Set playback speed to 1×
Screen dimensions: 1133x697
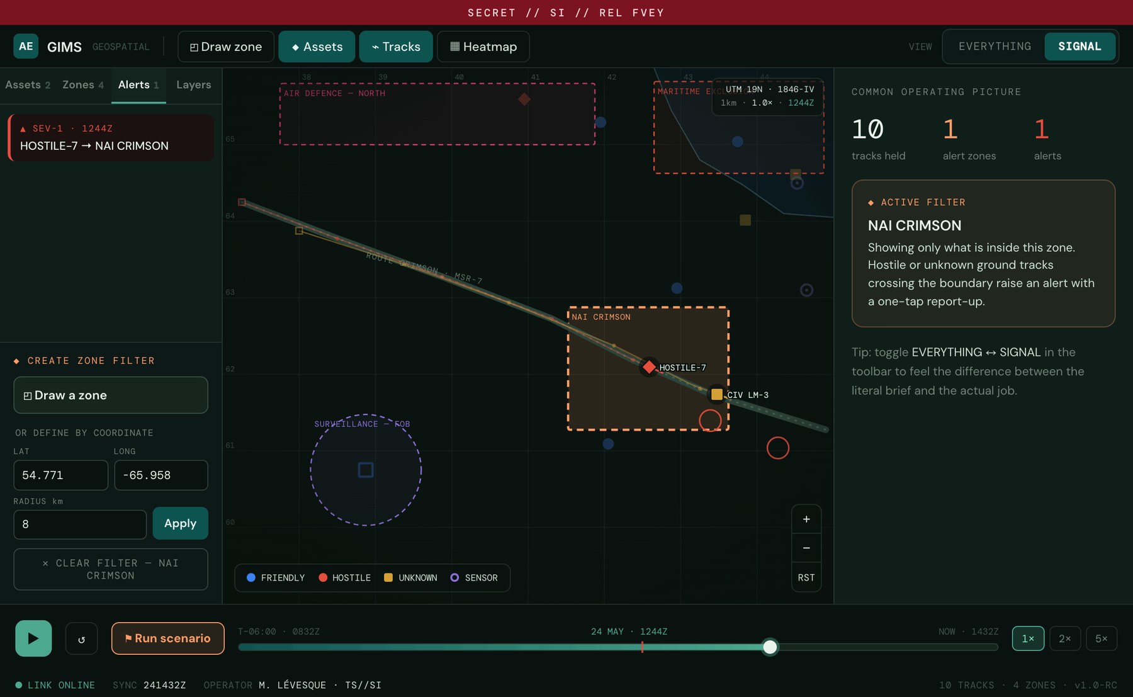(x=1028, y=638)
